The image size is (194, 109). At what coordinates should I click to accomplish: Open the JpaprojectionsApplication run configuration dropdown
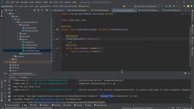point(147,6)
